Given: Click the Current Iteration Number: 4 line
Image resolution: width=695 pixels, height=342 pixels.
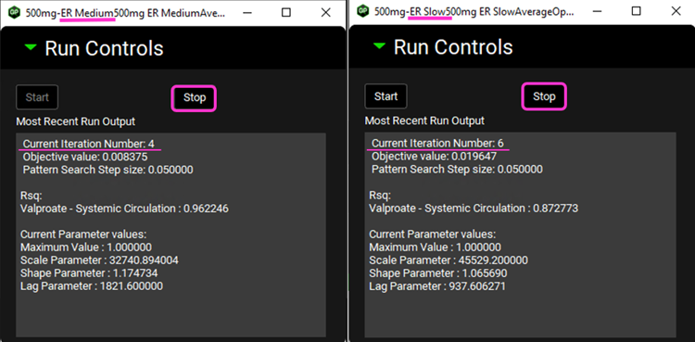Looking at the screenshot, I should [89, 144].
